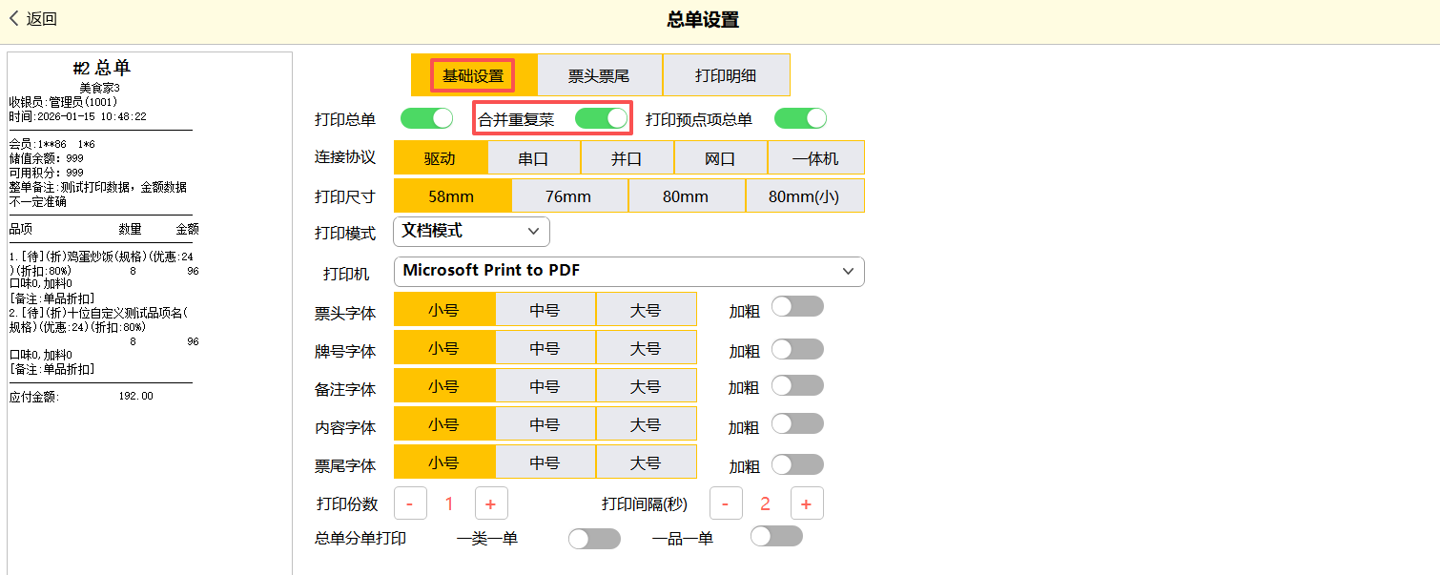The image size is (1440, 575).
Task: Enable 加粗 for 票头字体
Action: click(x=796, y=307)
